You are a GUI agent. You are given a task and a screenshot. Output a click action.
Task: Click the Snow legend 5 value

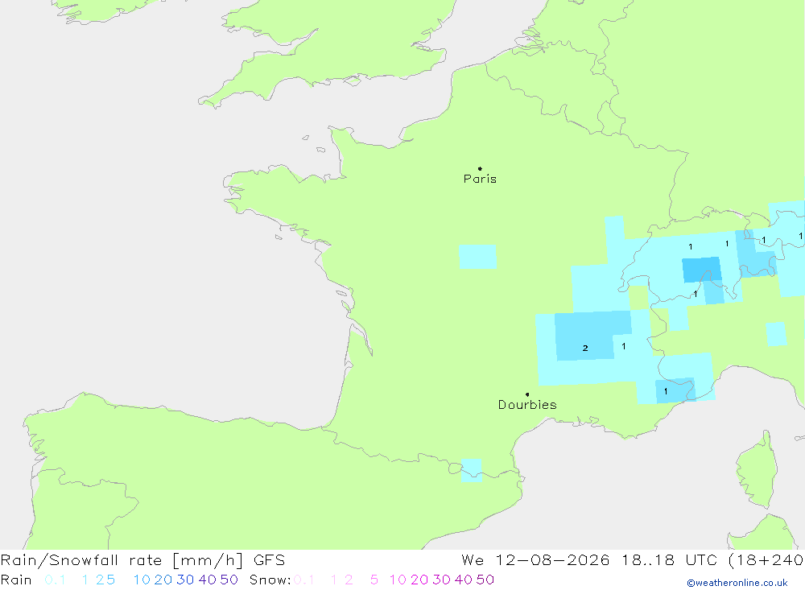(x=374, y=580)
